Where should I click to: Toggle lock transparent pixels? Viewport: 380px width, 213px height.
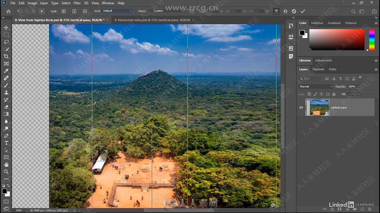coord(309,94)
